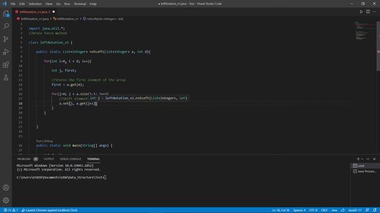Open the Run and Debug view
380x213 pixels.
[x=6, y=51]
